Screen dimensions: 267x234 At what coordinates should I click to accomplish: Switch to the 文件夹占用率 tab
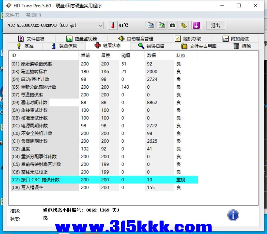[199, 46]
